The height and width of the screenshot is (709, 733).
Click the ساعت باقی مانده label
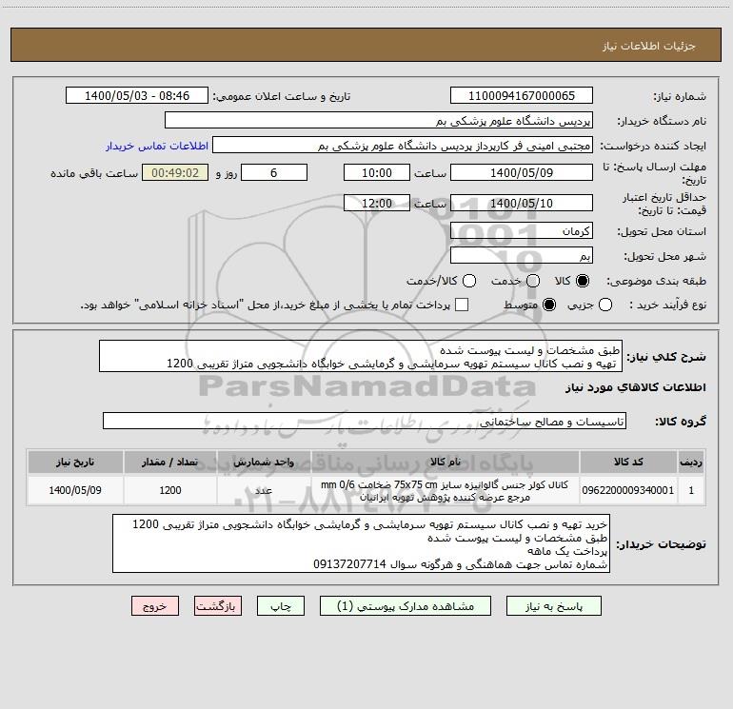[94, 173]
